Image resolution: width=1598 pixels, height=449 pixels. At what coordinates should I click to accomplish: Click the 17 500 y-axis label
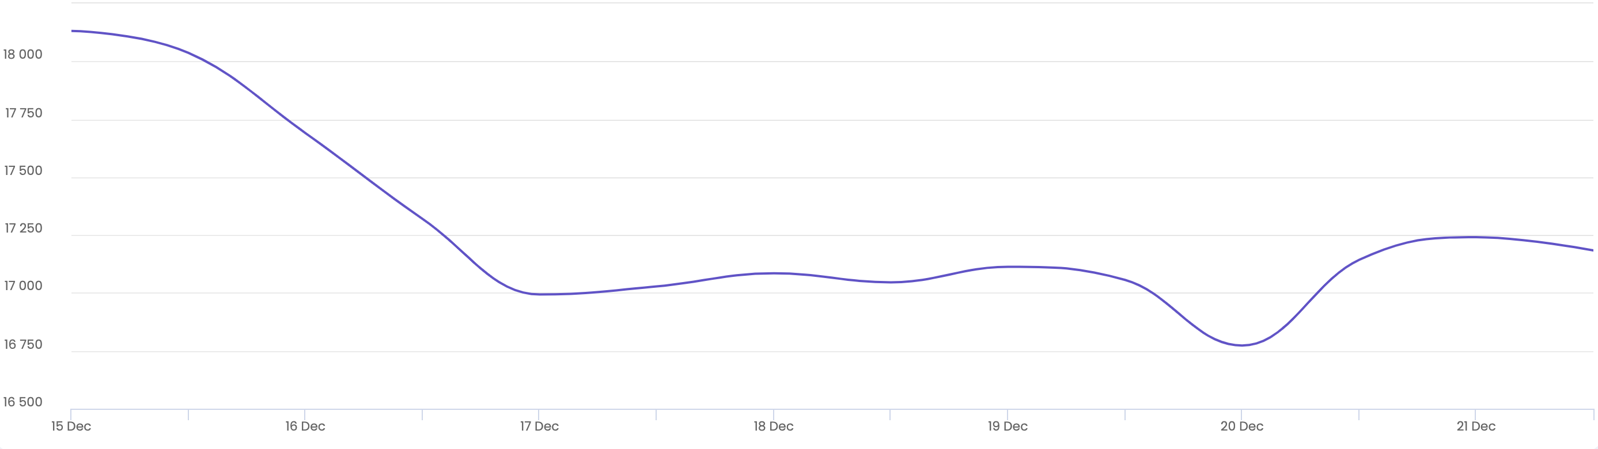point(24,170)
